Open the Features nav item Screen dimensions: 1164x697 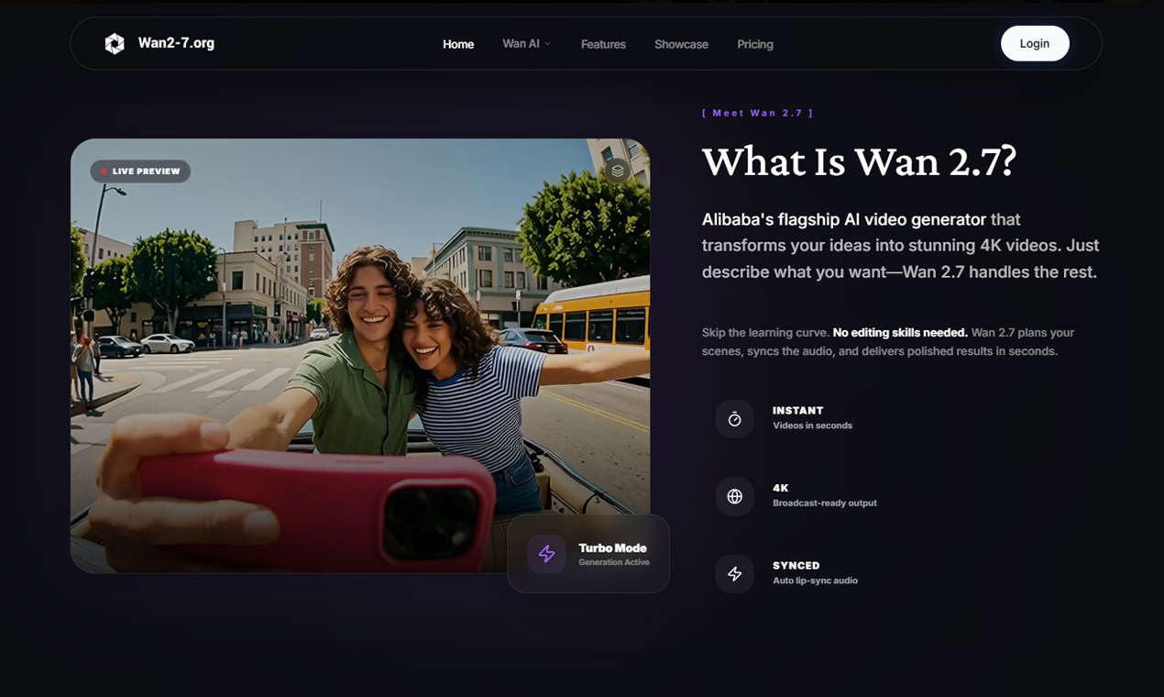[x=603, y=44]
